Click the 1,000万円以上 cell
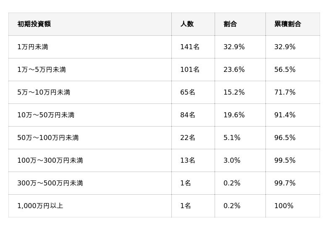This screenshot has width=336, height=230. (40, 206)
